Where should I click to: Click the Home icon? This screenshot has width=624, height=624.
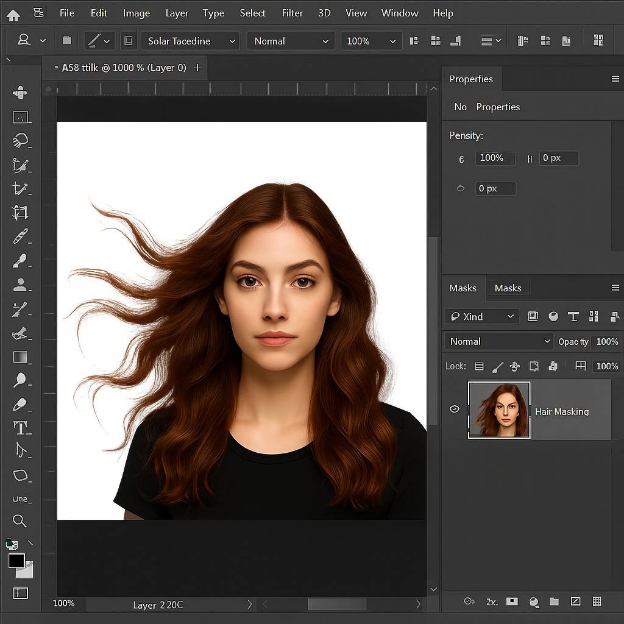click(13, 15)
